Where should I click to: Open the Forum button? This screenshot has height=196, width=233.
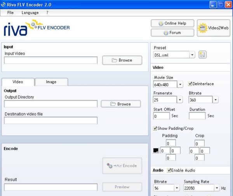172,33
